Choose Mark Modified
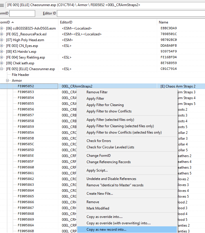 [98, 208]
